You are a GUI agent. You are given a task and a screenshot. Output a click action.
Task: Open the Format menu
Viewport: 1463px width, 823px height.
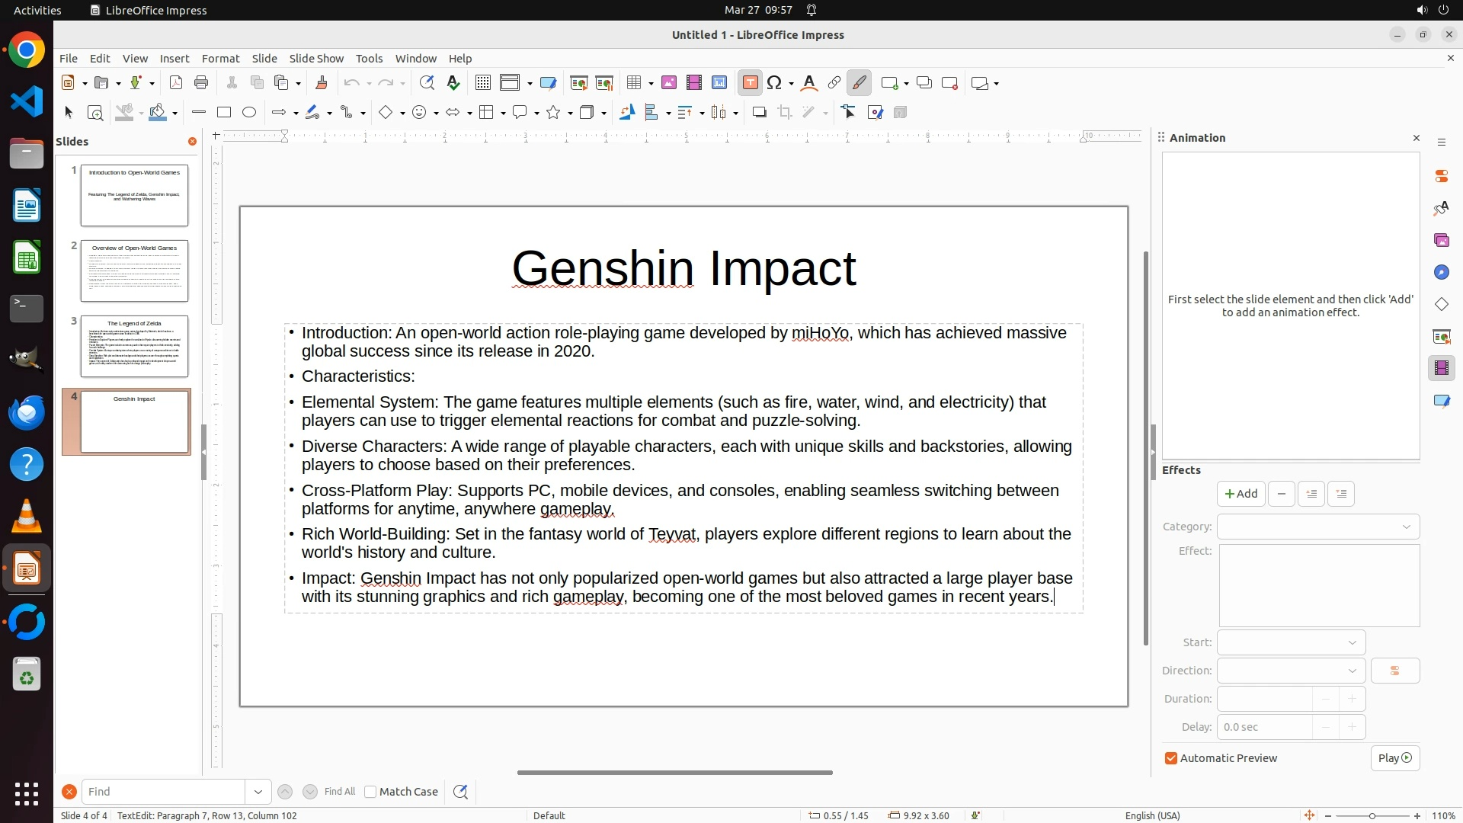(x=220, y=59)
